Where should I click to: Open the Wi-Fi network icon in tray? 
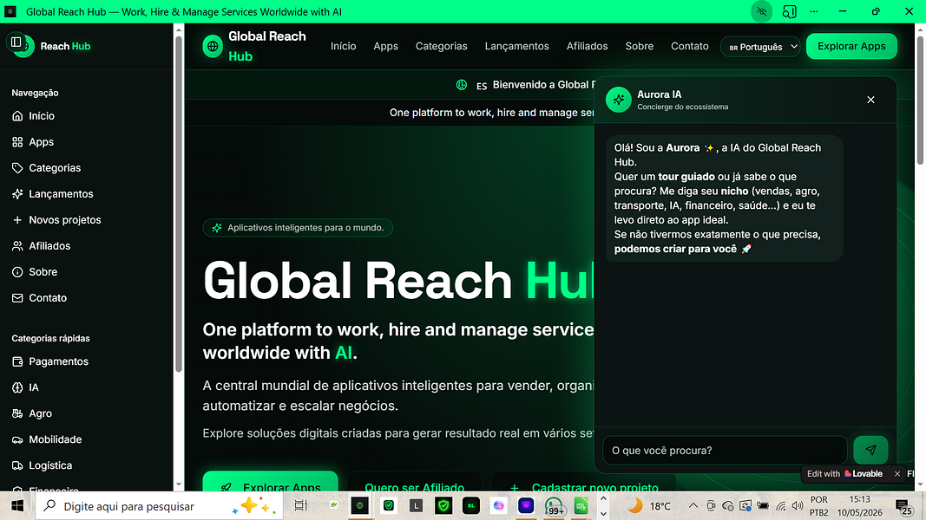click(781, 506)
